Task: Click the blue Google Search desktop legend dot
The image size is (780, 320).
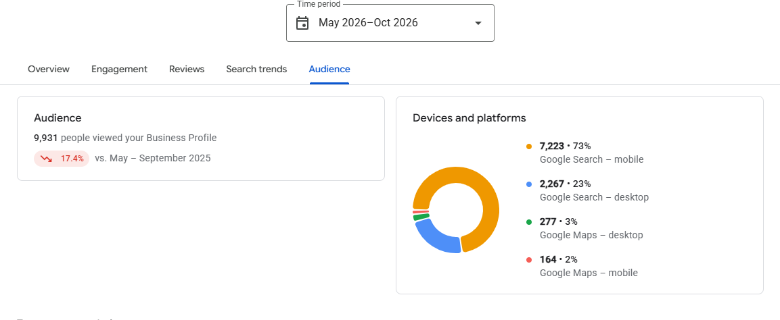Action: coord(529,184)
